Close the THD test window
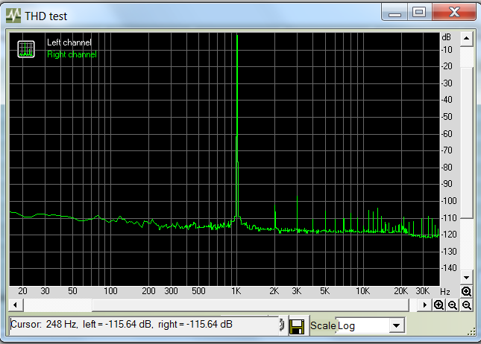This screenshot has width=481, height=344. [x=454, y=12]
